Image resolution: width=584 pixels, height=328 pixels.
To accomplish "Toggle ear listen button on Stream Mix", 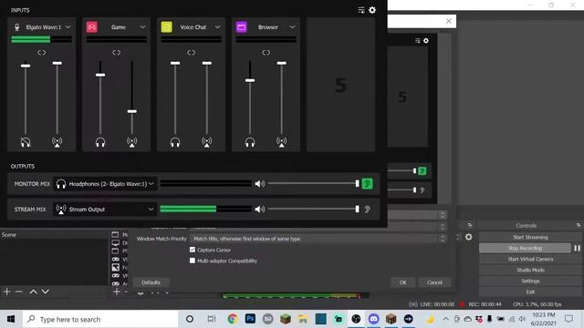I will (x=367, y=210).
